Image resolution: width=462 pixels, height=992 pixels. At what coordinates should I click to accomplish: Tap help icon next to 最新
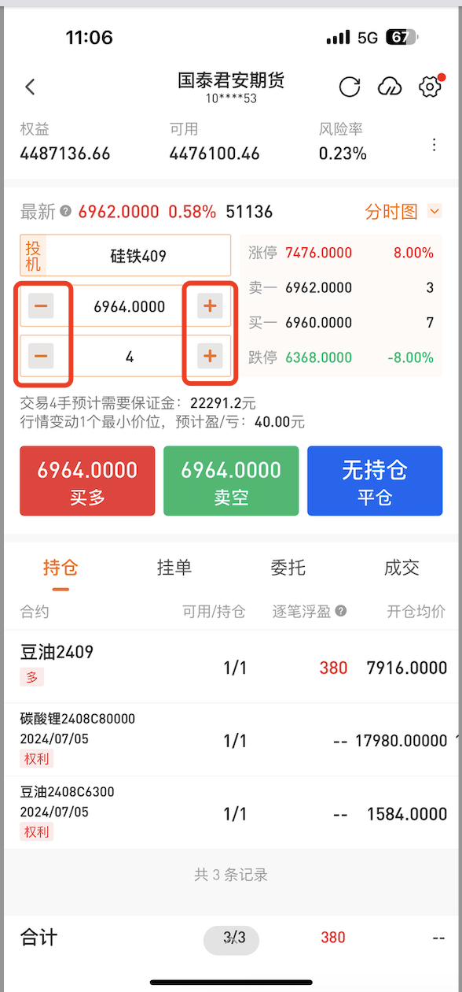click(x=66, y=211)
